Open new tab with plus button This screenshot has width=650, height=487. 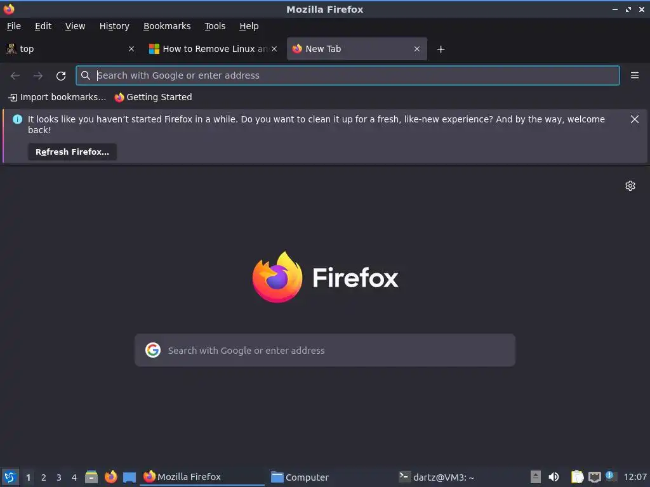click(441, 49)
